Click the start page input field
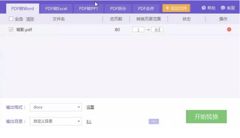 pyautogui.click(x=138, y=30)
